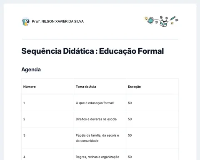Click the Sequência Didática title heading
The height and width of the screenshot is (160, 200).
click(x=92, y=51)
